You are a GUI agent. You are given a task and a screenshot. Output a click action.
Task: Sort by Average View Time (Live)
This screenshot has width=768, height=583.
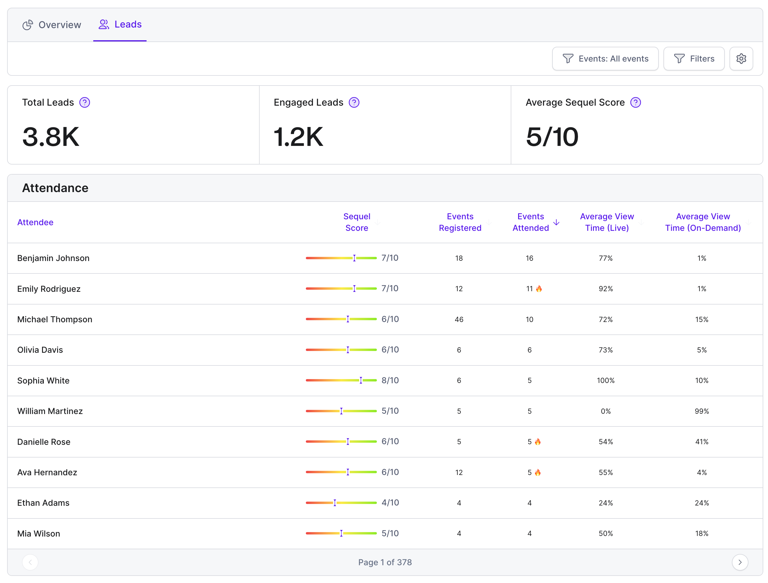pos(607,222)
